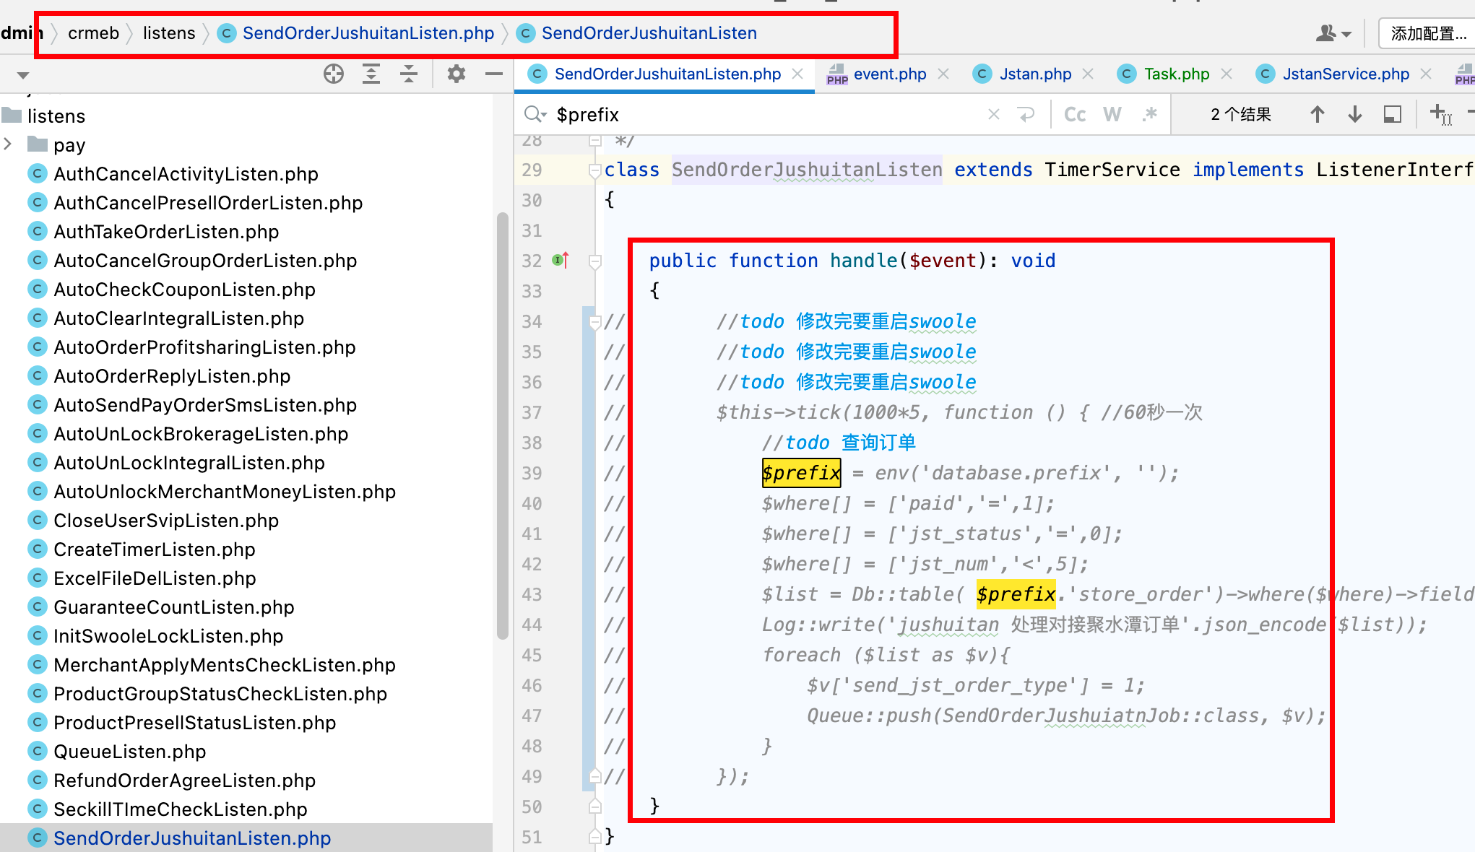Click the PHP file icon on event.php tab
Screen dimensions: 1475x852
837,74
